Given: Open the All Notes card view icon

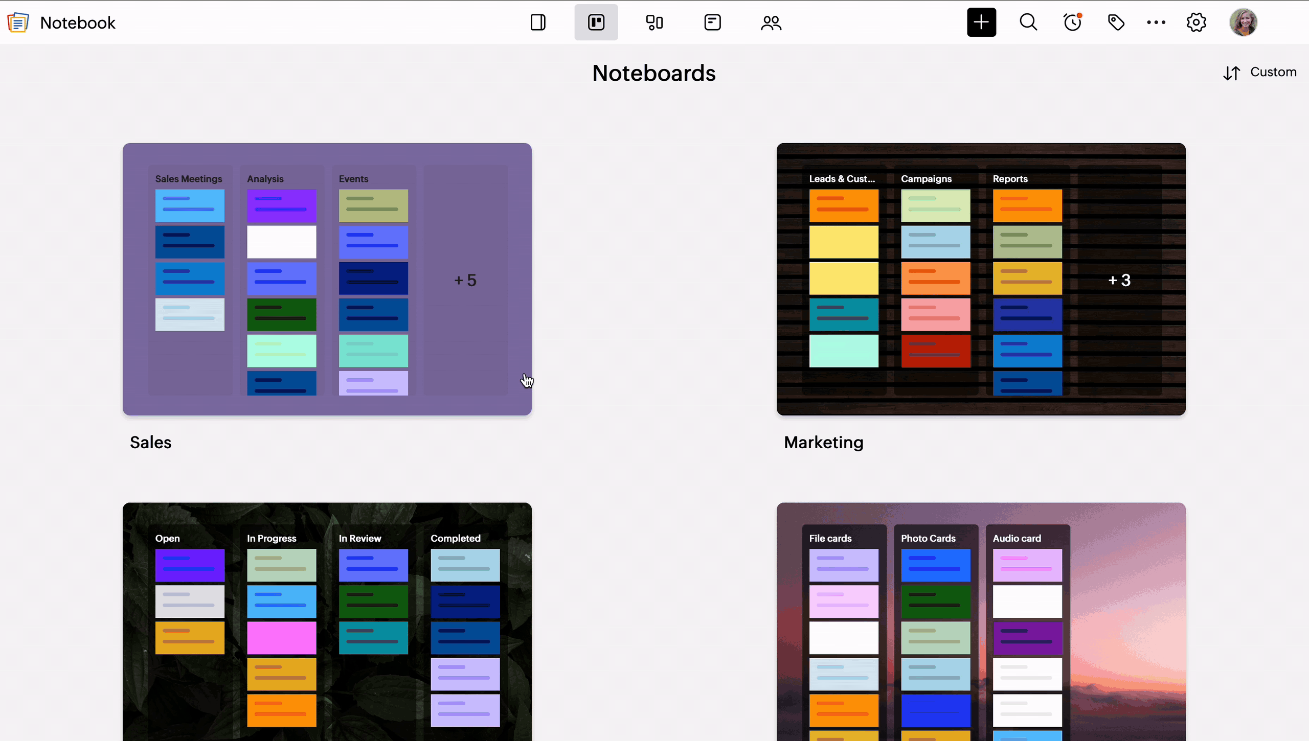Looking at the screenshot, I should tap(712, 22).
